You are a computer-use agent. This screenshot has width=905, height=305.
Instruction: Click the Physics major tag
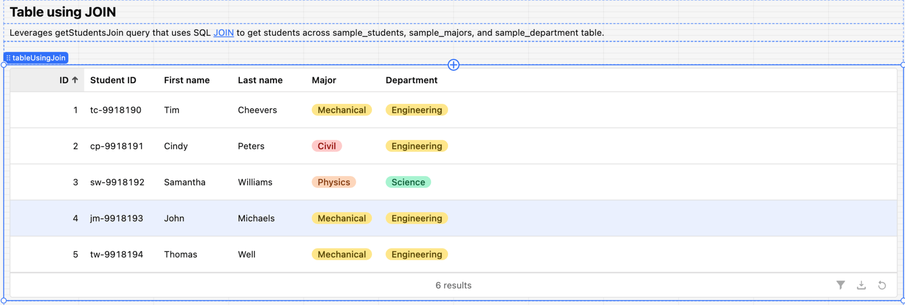[334, 182]
